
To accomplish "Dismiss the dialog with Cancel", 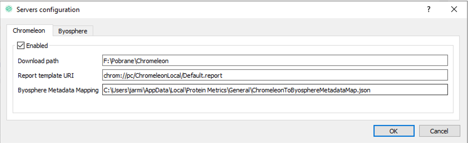I will tap(439, 131).
